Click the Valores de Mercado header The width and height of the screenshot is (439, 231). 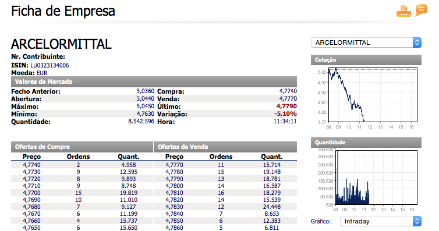click(x=154, y=81)
